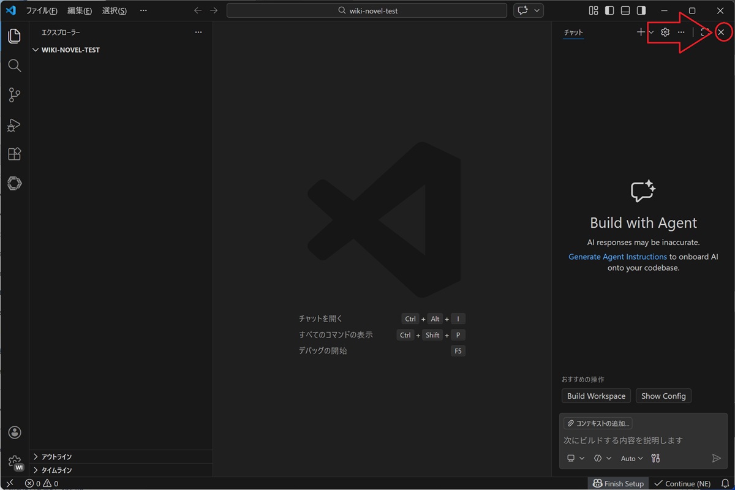Open the 編集(E) menu
Image resolution: width=735 pixels, height=490 pixels.
80,10
